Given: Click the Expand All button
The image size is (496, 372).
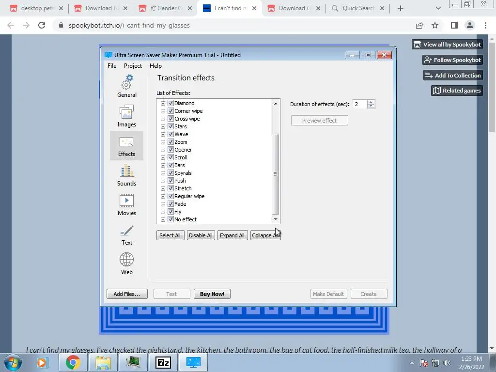Looking at the screenshot, I should (232, 235).
